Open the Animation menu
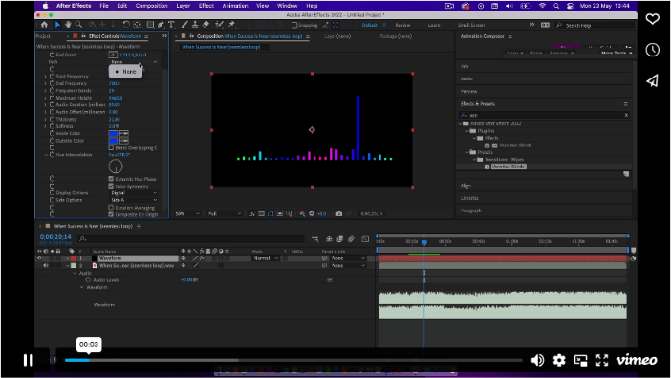The width and height of the screenshot is (671, 378). (235, 6)
